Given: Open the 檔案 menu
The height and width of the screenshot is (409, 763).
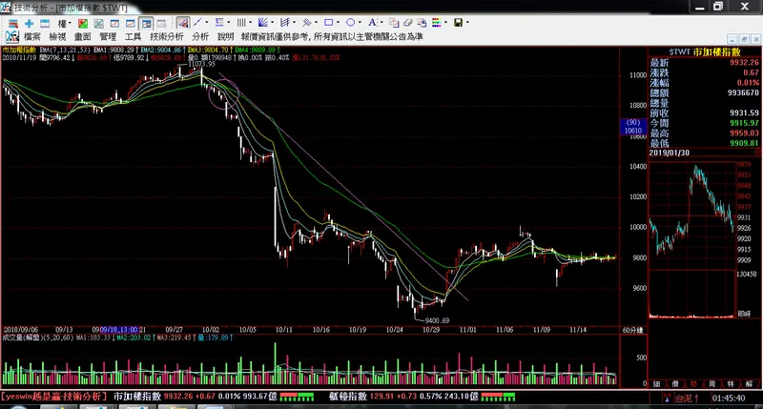Looking at the screenshot, I should (x=32, y=36).
